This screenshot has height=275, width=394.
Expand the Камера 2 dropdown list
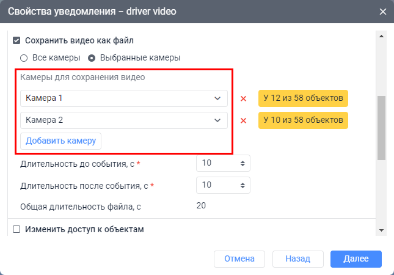pyautogui.click(x=123, y=120)
